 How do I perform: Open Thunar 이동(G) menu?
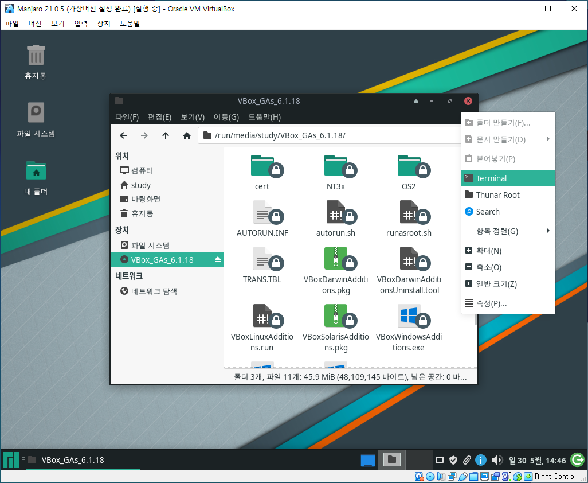tap(226, 117)
